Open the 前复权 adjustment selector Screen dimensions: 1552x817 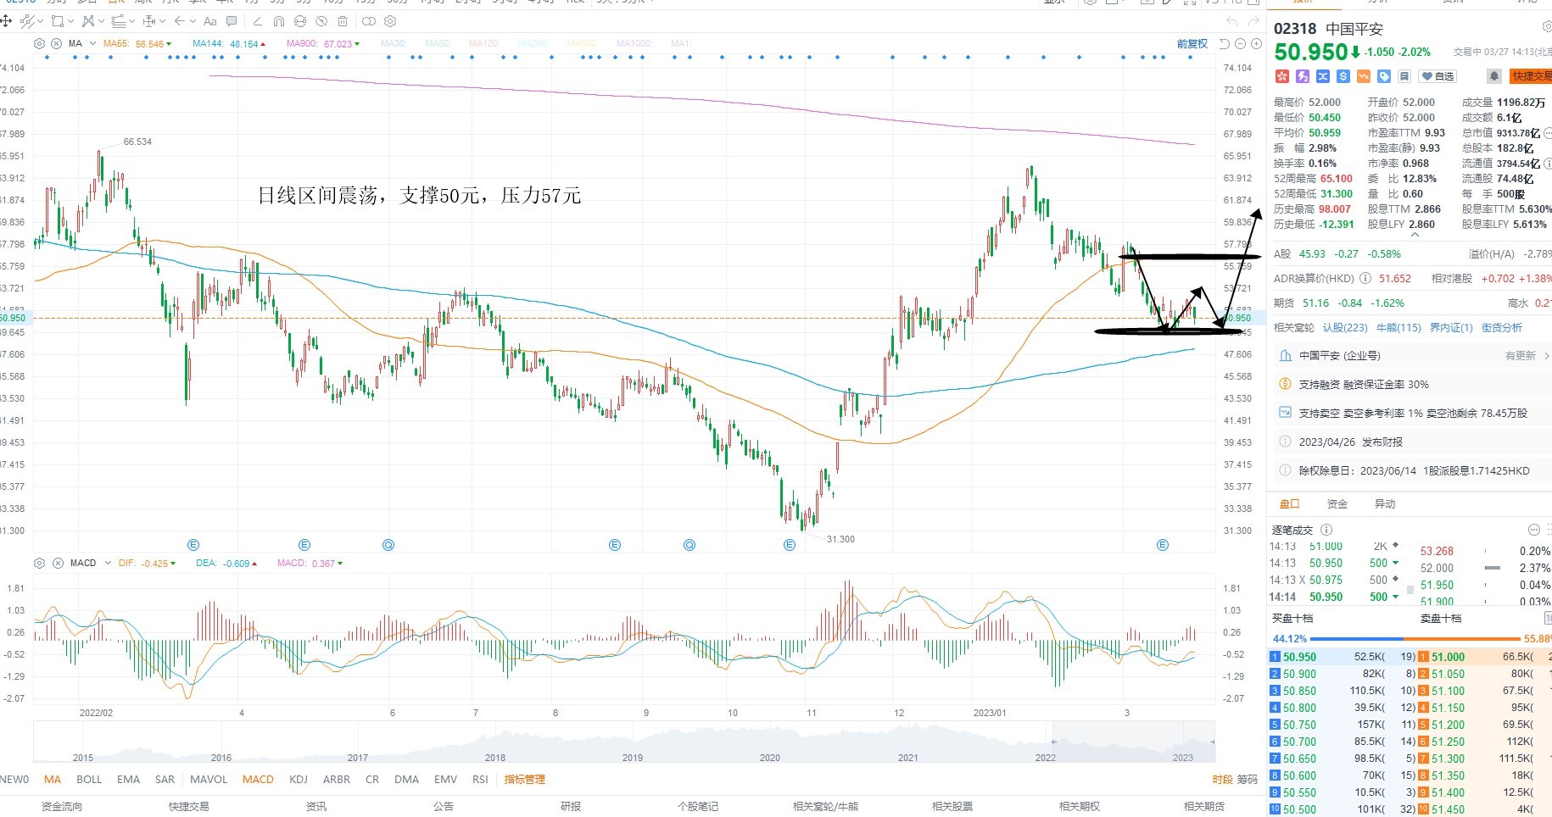[1192, 44]
